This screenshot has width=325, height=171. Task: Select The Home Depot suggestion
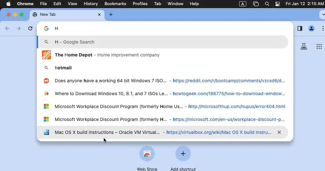[x=162, y=55]
